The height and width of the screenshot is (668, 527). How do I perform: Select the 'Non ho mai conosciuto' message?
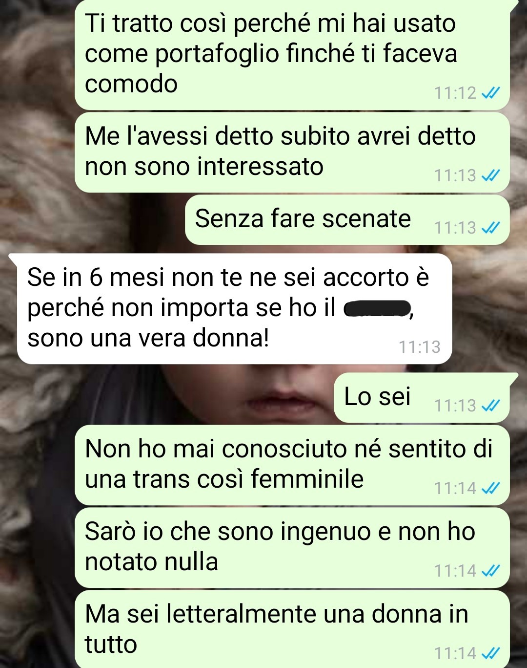tap(292, 465)
